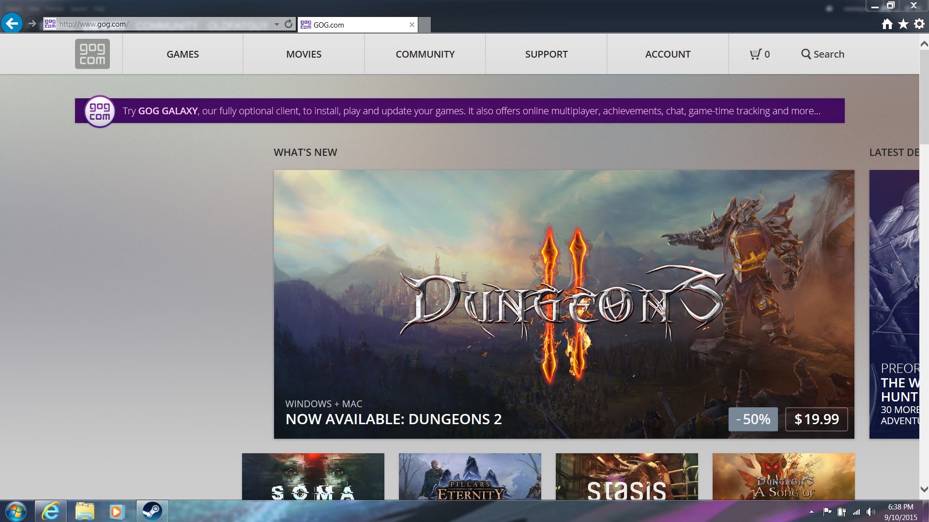The image size is (929, 522).
Task: Click the $19.99 price button for Dungeons 2
Action: click(x=816, y=419)
